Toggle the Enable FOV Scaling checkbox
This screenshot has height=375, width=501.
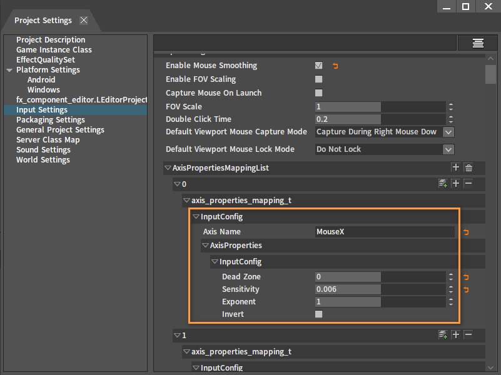pyautogui.click(x=318, y=79)
